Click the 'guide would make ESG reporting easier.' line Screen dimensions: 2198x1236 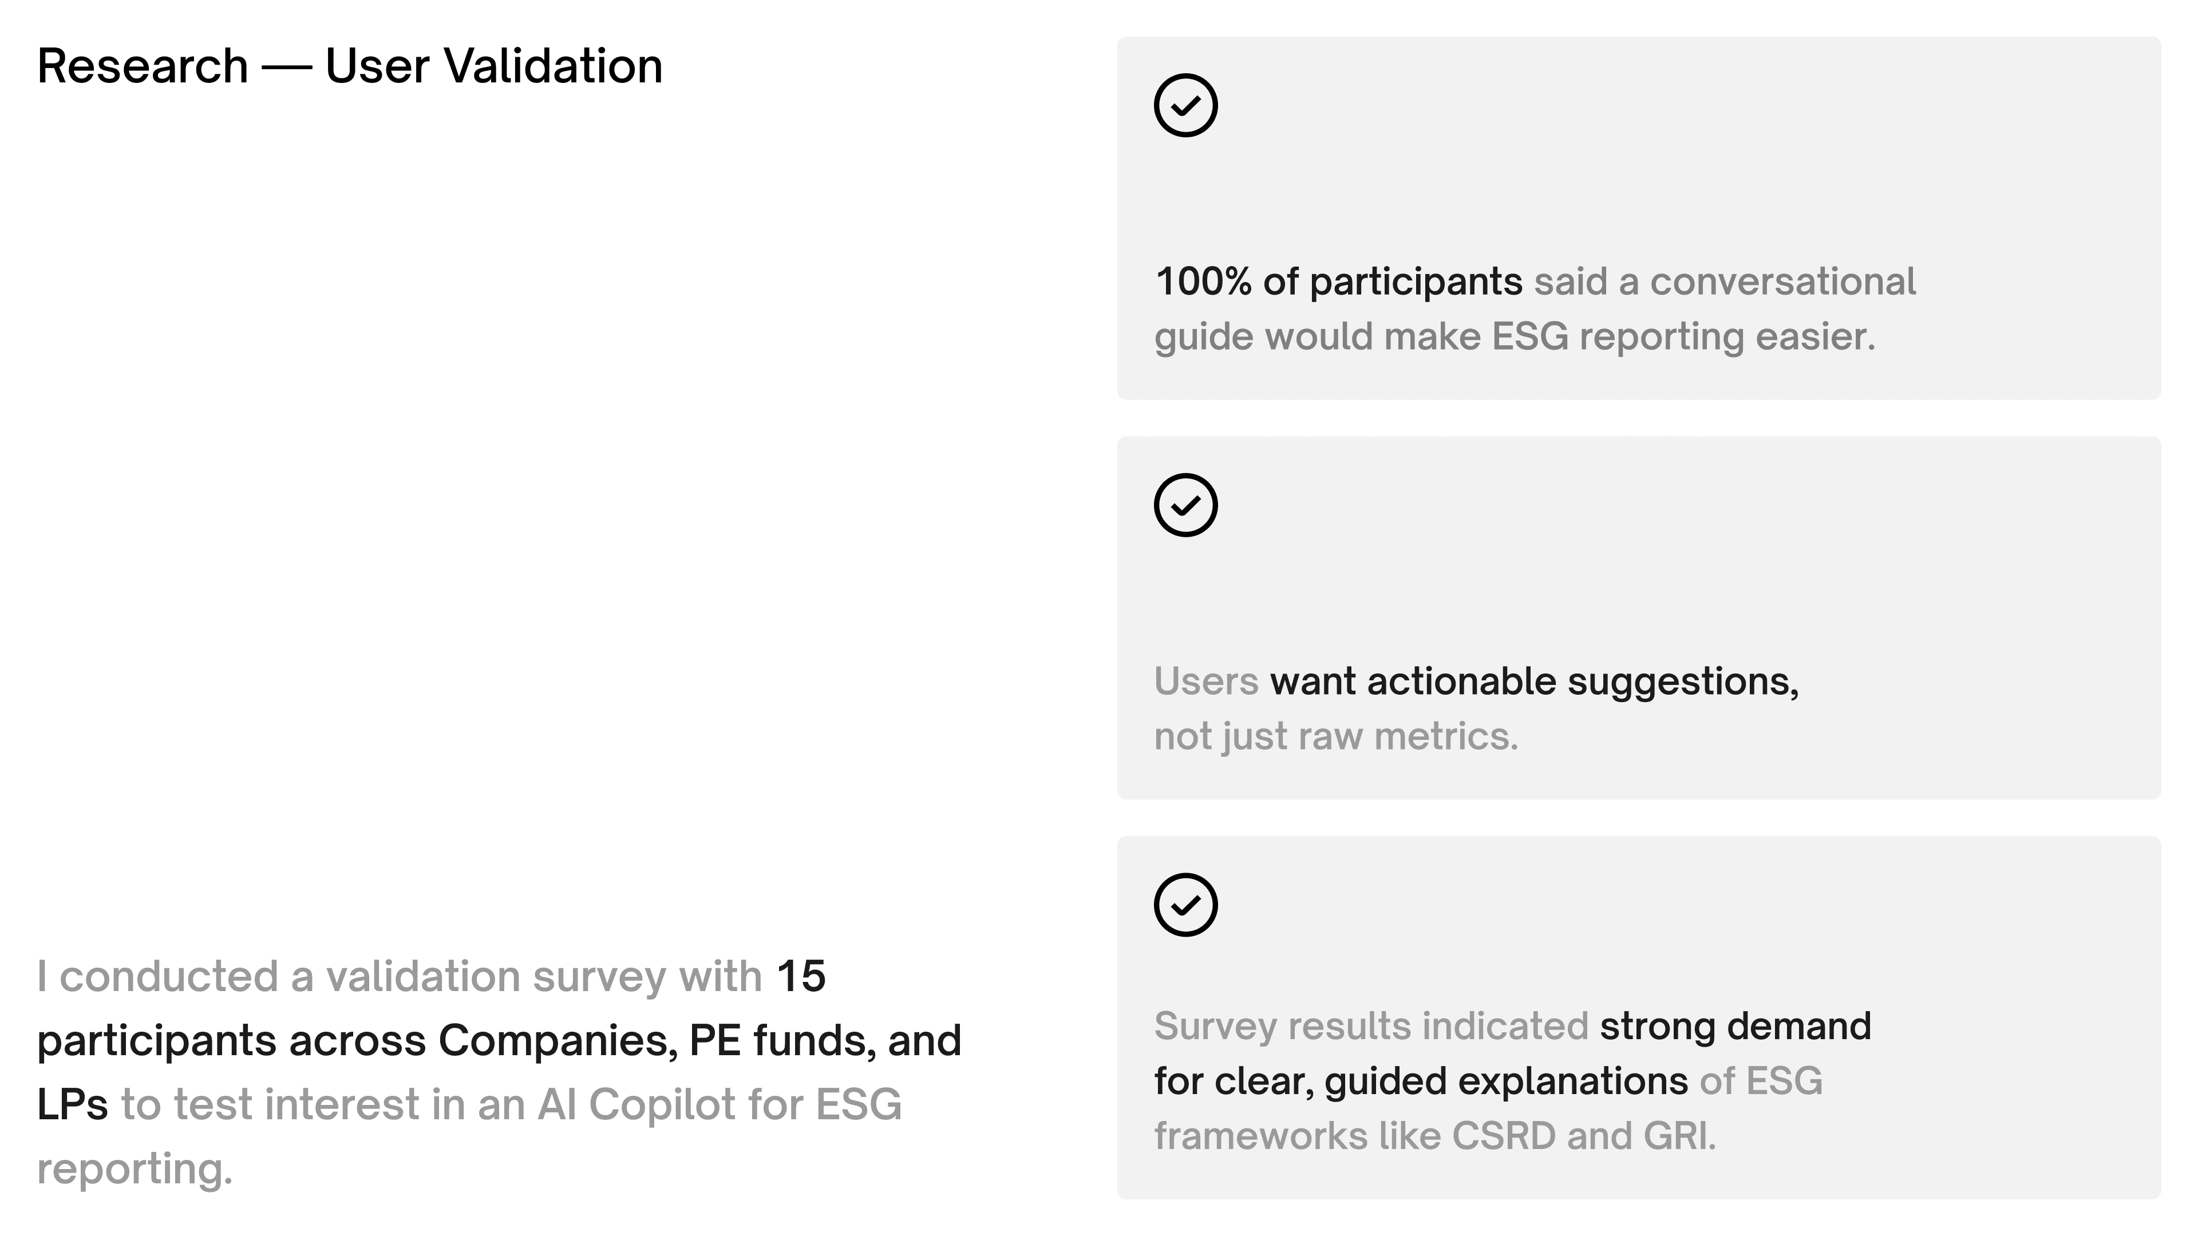1515,337
